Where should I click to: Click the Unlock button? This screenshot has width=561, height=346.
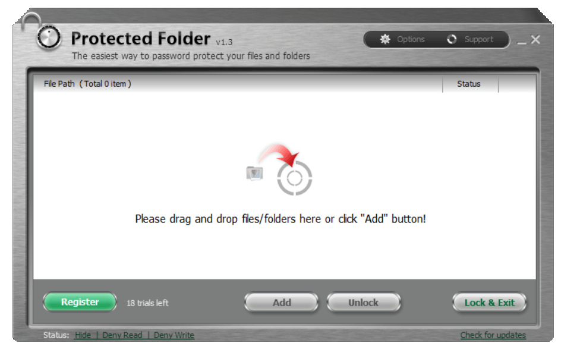(x=364, y=303)
